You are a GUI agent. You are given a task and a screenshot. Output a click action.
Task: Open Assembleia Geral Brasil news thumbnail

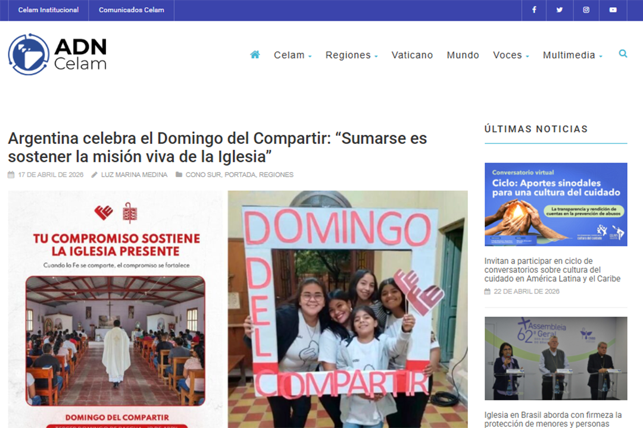pyautogui.click(x=555, y=358)
